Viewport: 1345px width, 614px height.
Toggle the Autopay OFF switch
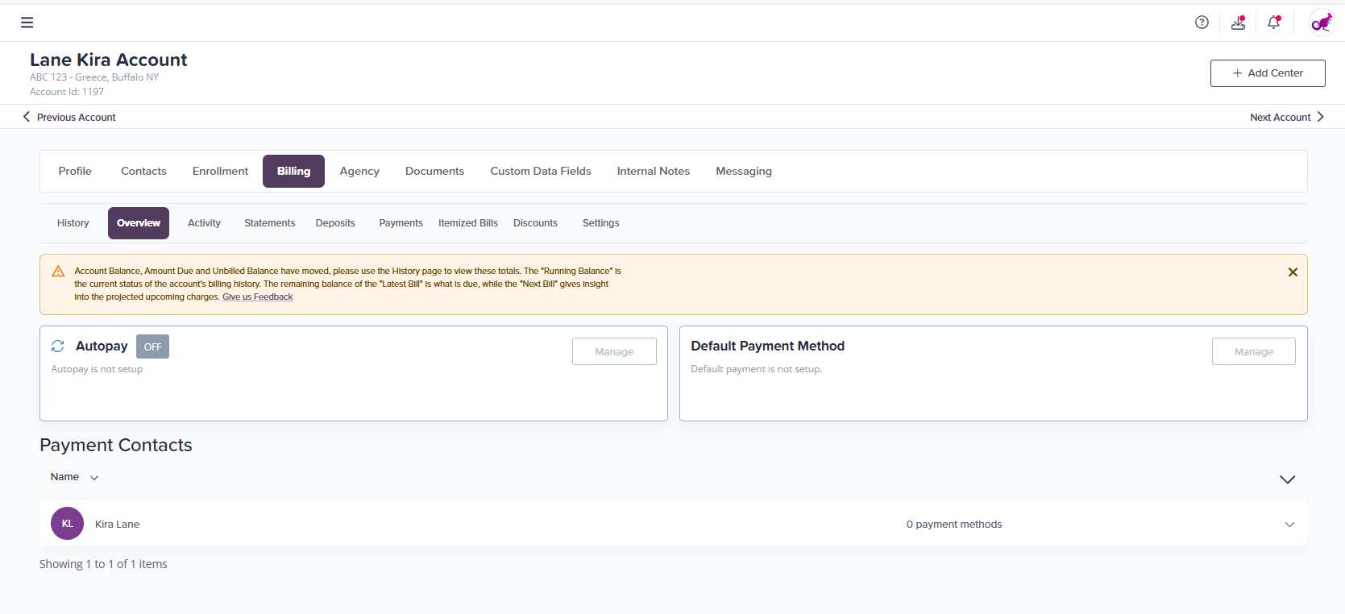coord(152,346)
